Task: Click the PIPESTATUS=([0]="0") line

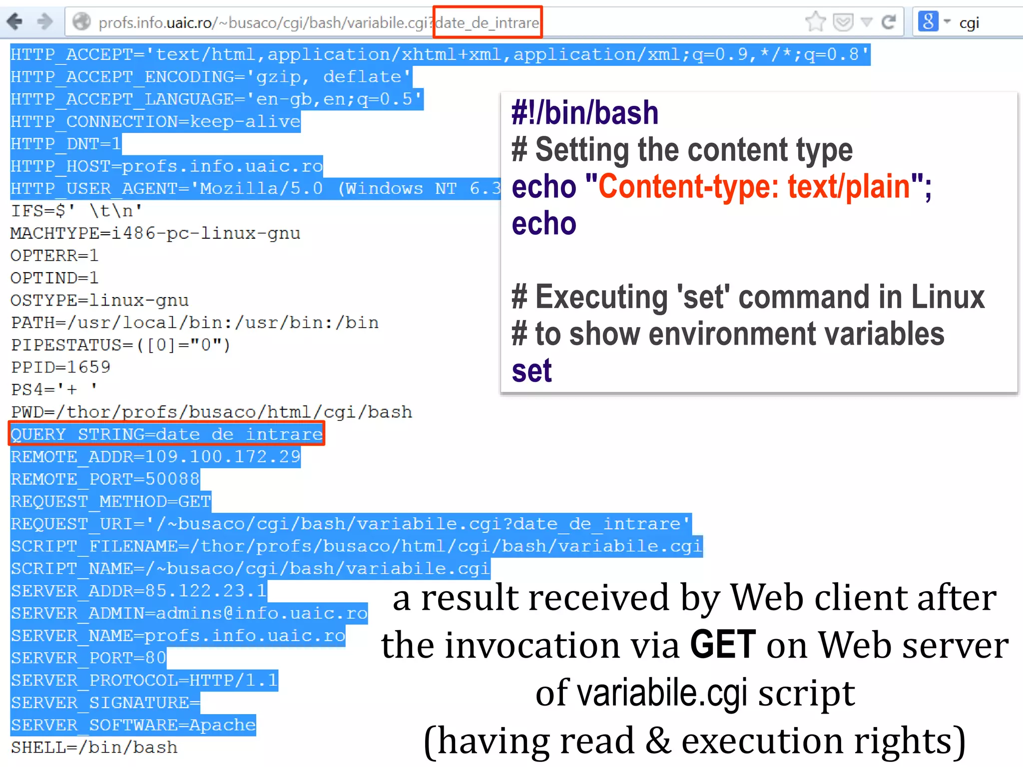Action: [120, 345]
